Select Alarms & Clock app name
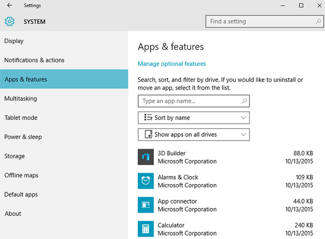Image resolution: width=325 pixels, height=239 pixels. 178,177
